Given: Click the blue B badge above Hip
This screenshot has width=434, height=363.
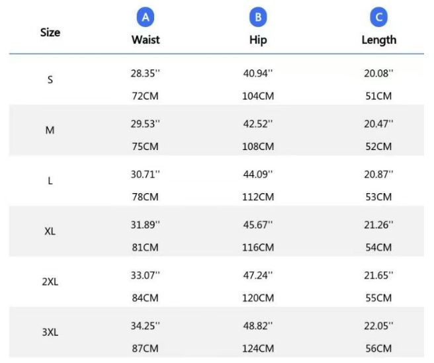Looking at the screenshot, I should pyautogui.click(x=258, y=17).
